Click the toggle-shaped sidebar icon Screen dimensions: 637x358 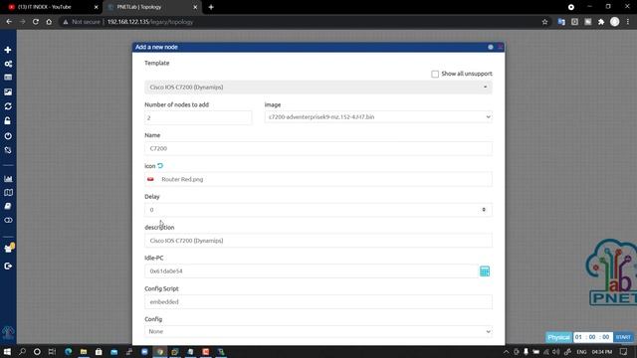pos(8,220)
